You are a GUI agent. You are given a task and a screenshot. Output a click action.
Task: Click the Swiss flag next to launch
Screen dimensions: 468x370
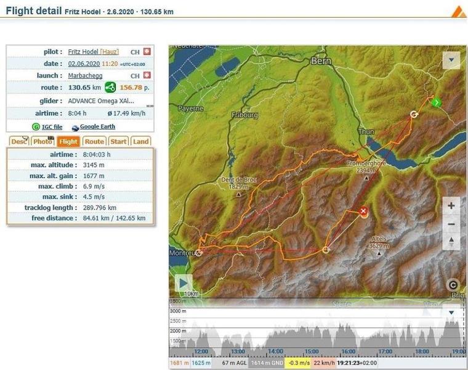point(147,76)
